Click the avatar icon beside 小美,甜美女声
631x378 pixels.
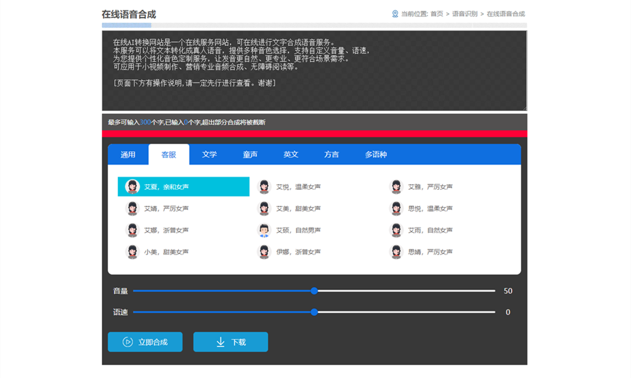(132, 252)
